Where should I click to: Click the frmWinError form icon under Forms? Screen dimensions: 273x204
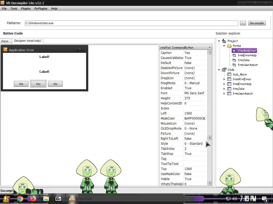(x=234, y=51)
